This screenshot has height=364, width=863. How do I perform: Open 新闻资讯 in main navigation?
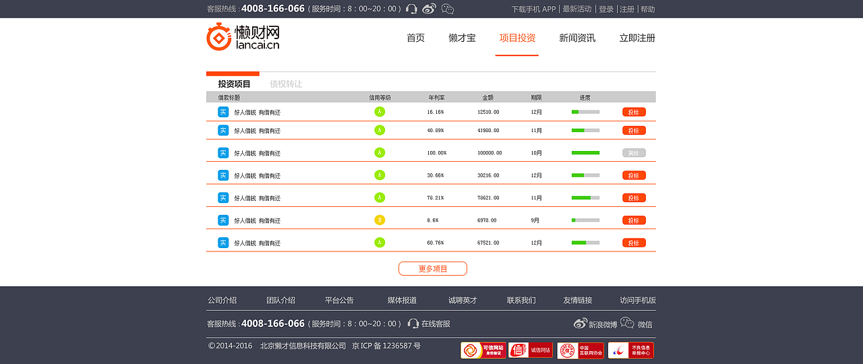tap(577, 38)
